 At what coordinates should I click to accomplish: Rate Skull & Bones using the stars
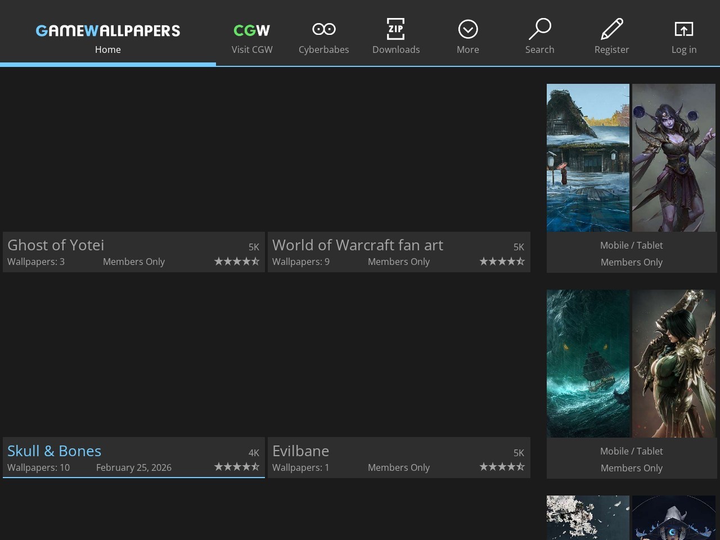pos(237,467)
